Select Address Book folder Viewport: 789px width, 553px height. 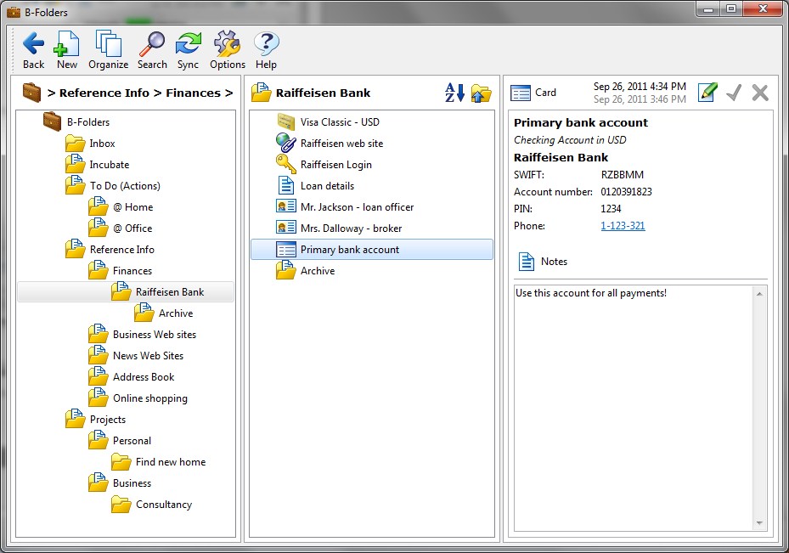click(x=132, y=377)
